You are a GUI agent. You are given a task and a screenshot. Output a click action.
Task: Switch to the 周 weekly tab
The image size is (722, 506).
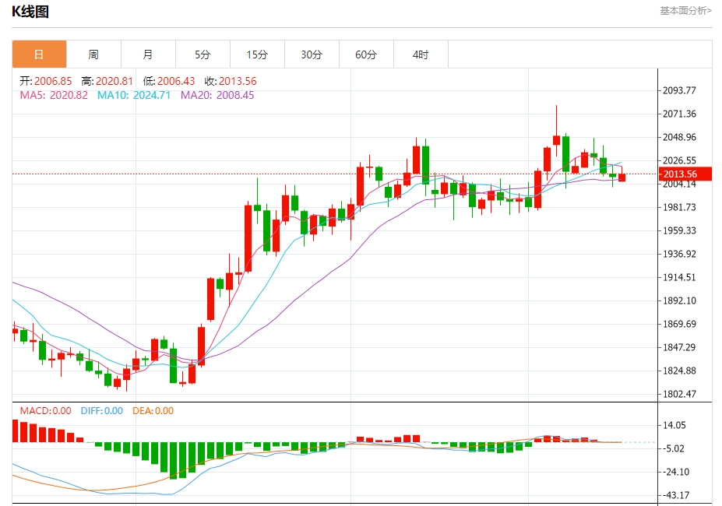point(93,54)
